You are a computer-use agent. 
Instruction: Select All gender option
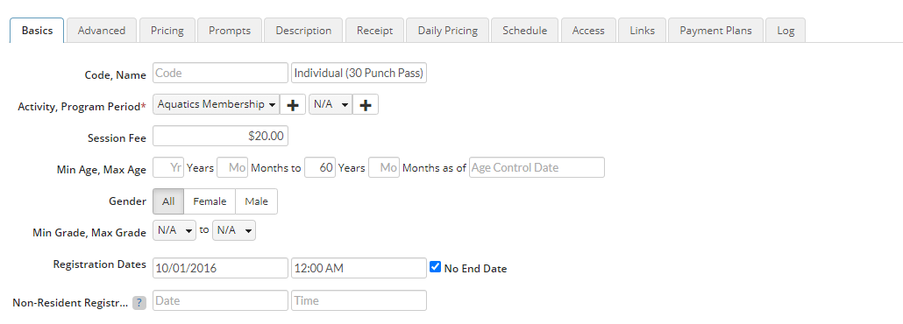tap(168, 201)
